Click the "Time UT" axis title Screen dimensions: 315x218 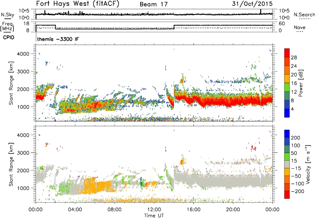pos(154,215)
